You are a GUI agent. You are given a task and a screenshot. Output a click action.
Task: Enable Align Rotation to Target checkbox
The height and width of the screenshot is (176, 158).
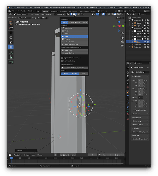tap(62, 58)
